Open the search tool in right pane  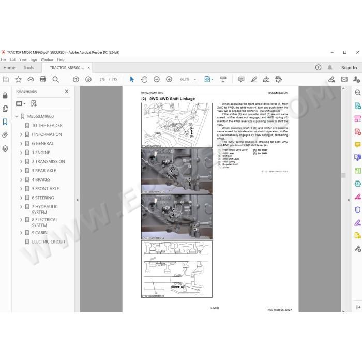pyautogui.click(x=358, y=93)
